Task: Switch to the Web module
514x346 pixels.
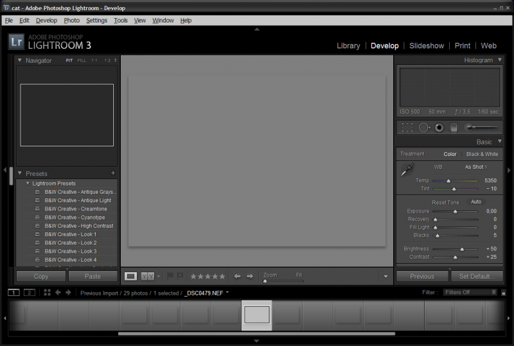Action: [488, 46]
